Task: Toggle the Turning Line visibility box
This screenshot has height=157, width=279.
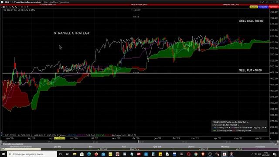Action: tap(230, 128)
